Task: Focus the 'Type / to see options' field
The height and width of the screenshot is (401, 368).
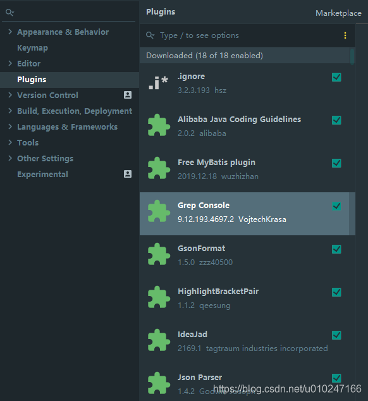Action: [248, 35]
